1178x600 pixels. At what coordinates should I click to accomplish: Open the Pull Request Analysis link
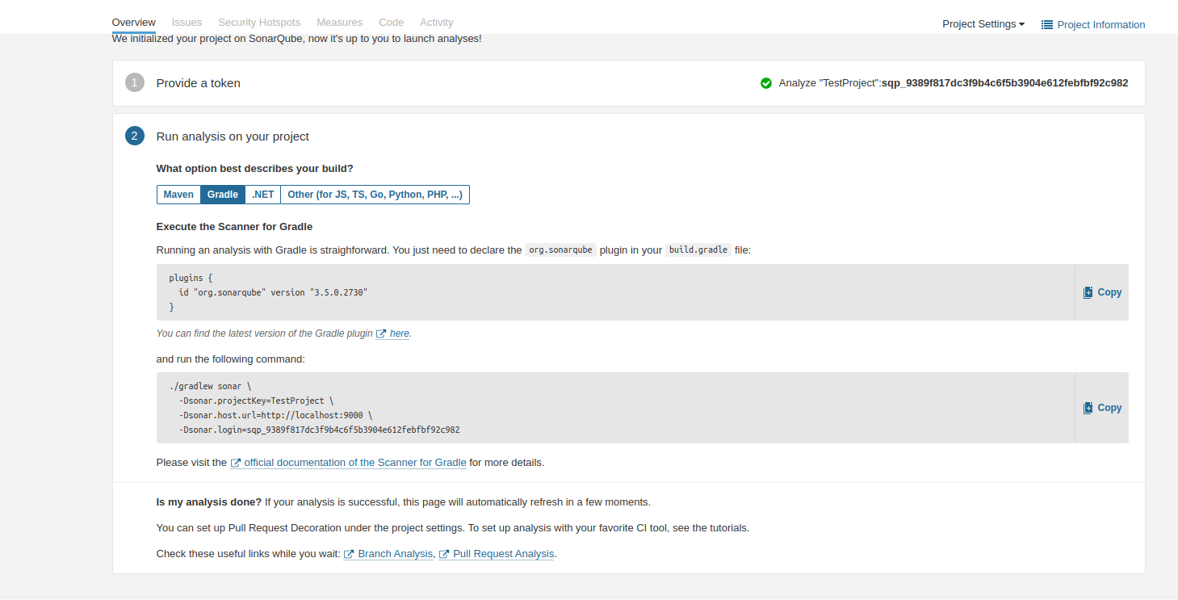click(x=504, y=554)
